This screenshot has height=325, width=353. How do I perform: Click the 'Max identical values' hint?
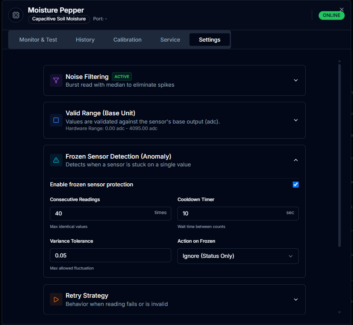(x=69, y=227)
